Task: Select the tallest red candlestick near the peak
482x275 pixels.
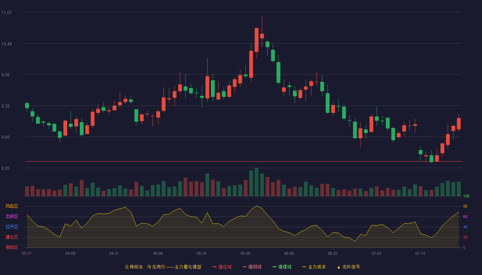Action: (251, 64)
